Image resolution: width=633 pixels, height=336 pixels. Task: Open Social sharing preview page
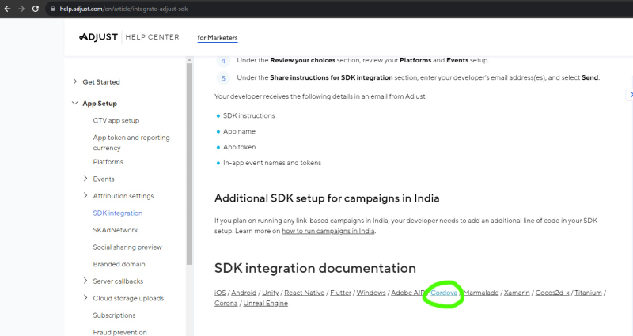127,247
